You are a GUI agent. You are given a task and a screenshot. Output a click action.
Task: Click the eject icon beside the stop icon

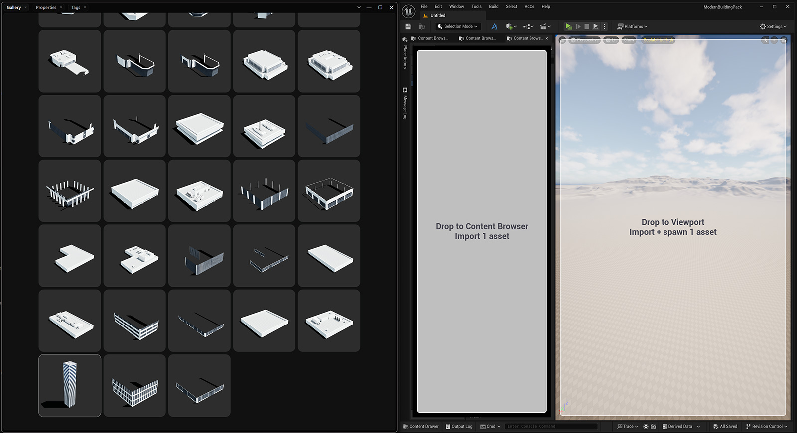pos(595,26)
